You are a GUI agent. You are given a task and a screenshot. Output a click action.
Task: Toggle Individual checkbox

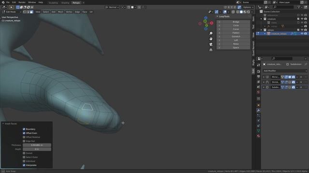(x=24, y=161)
